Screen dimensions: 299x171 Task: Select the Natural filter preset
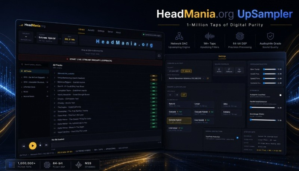(179, 105)
